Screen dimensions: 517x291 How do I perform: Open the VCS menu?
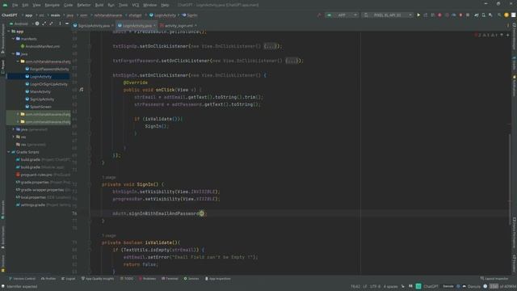[136, 5]
